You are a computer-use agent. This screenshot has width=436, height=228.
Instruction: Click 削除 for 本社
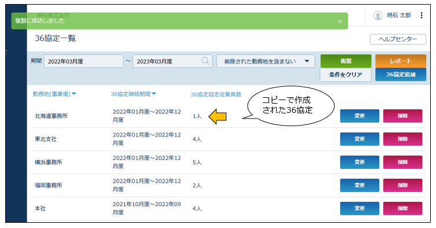402,208
